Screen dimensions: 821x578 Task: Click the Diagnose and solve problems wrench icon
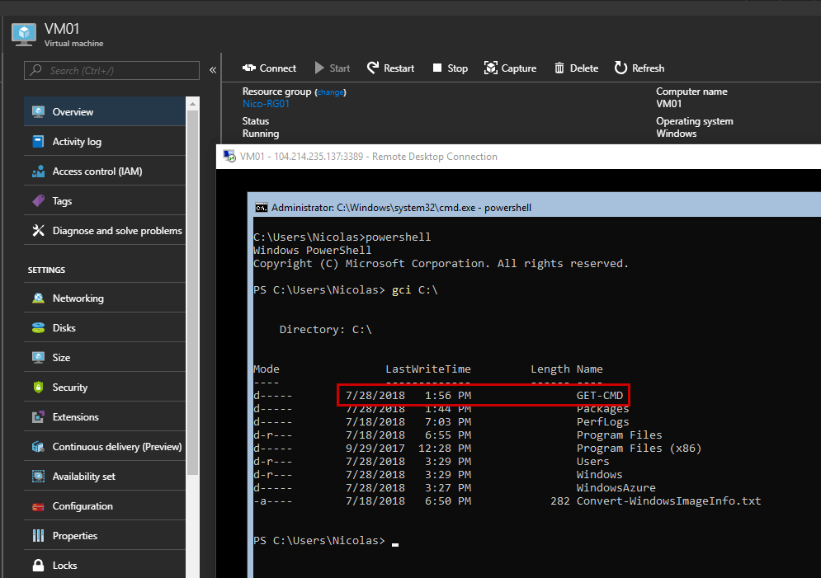pos(38,231)
